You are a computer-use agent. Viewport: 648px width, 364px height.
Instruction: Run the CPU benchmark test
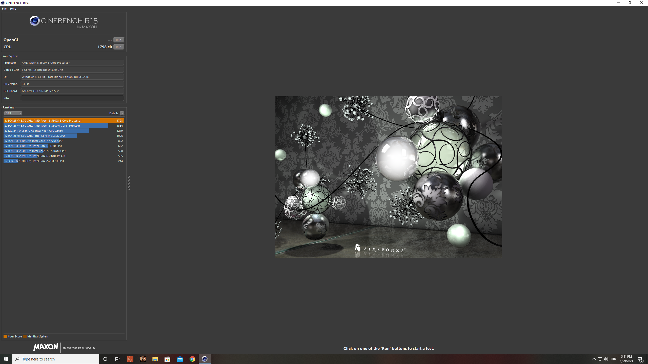pos(118,47)
